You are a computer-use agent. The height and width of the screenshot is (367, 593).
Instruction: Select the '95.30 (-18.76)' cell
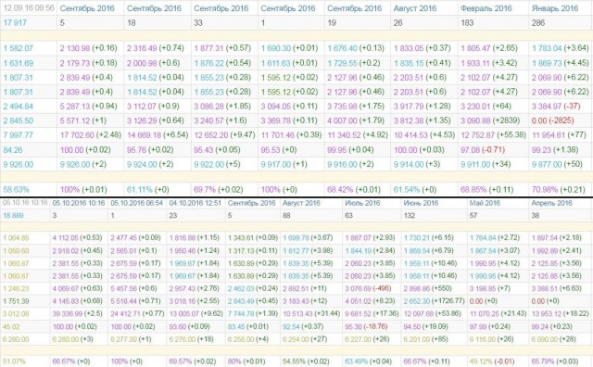coord(366,326)
